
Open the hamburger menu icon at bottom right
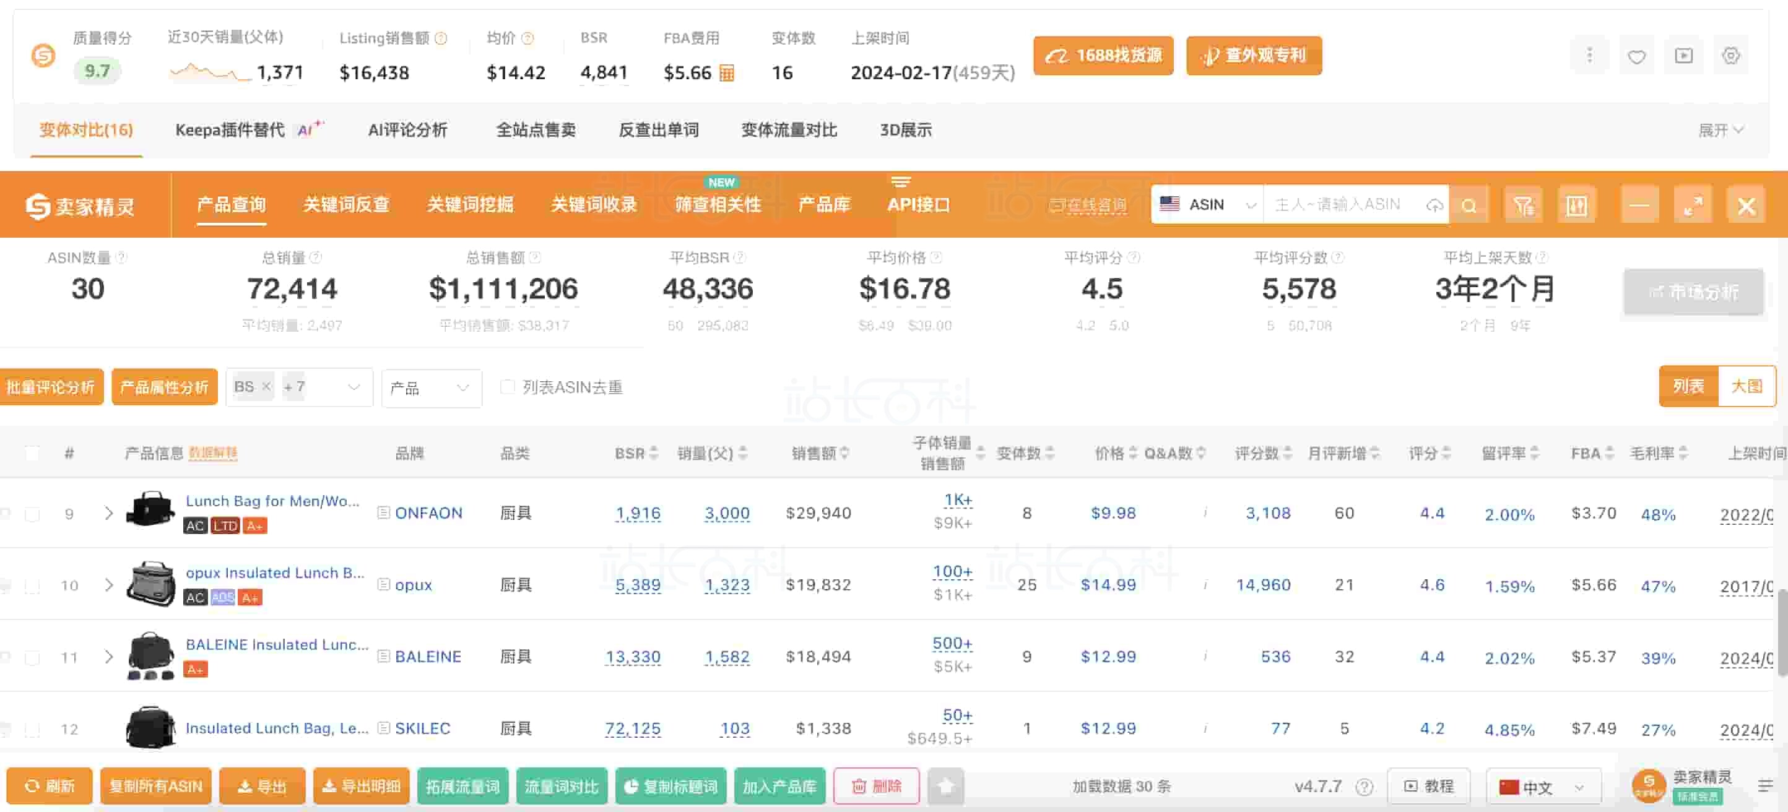(1765, 785)
